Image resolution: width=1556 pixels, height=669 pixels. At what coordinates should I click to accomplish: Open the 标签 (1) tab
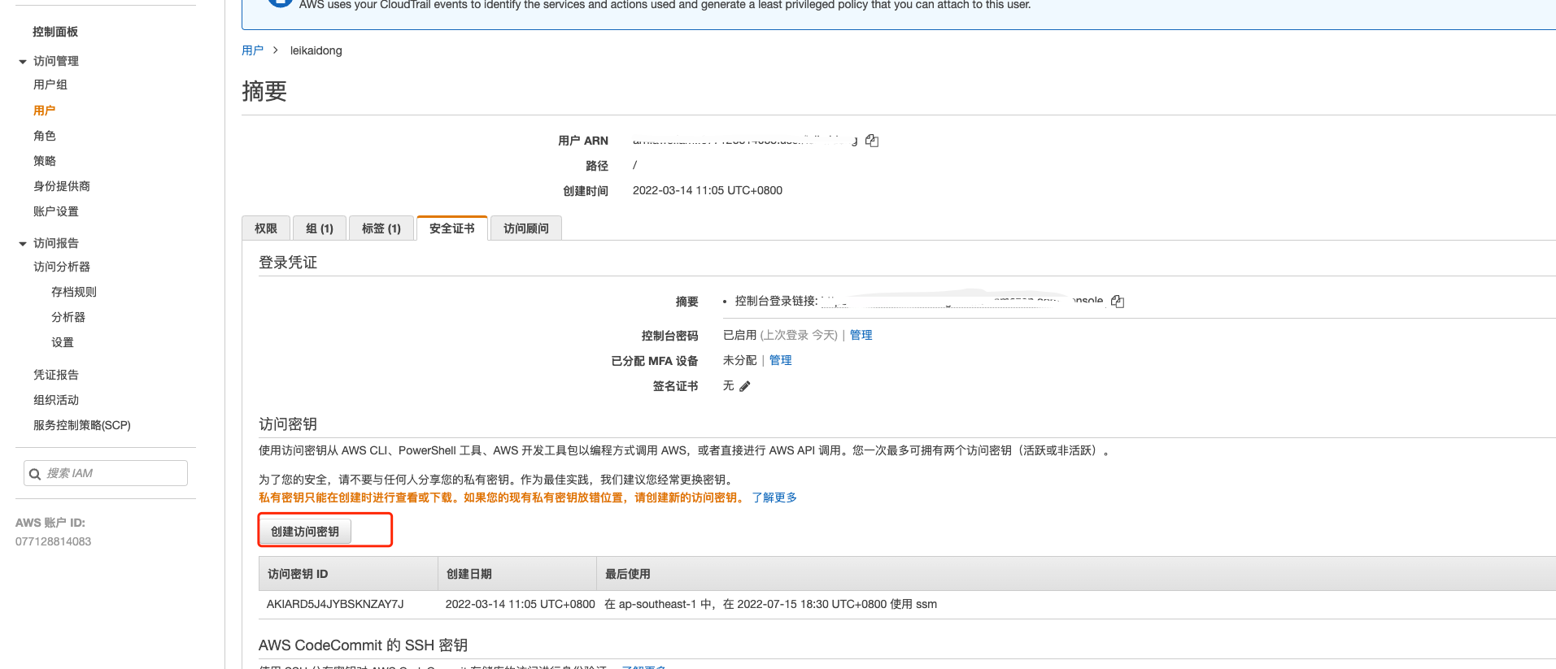pyautogui.click(x=381, y=228)
